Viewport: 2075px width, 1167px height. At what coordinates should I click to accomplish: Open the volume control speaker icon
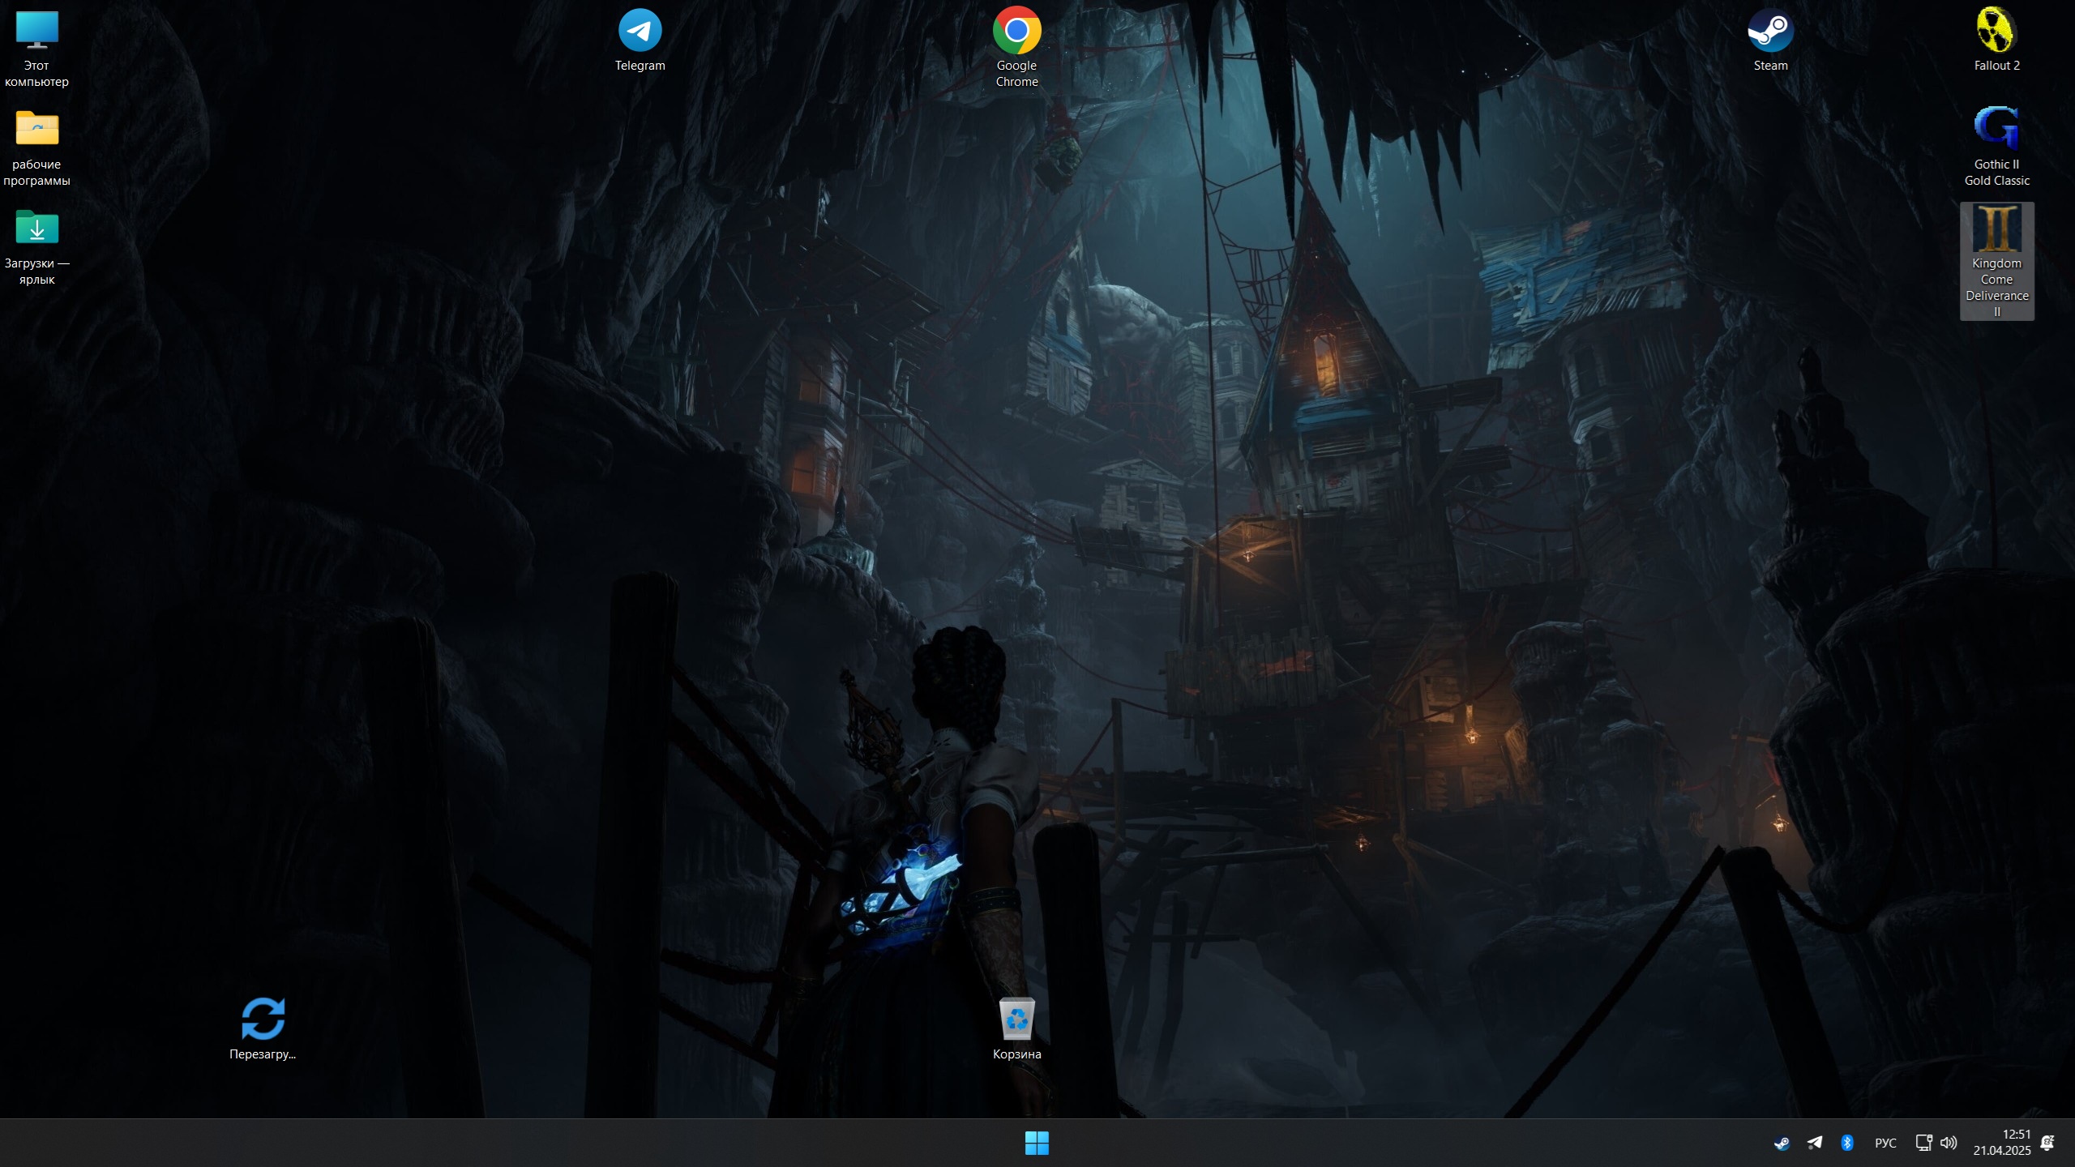(x=1949, y=1143)
